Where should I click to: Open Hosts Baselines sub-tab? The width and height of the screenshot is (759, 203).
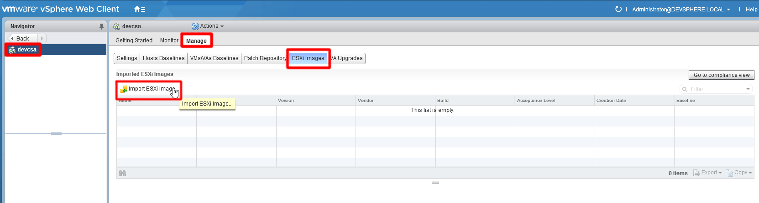coord(163,58)
